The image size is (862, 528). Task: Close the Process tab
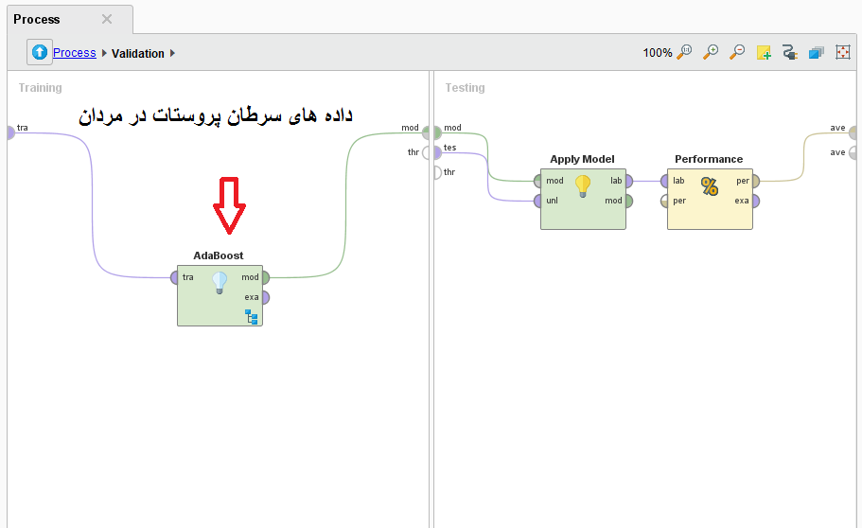tap(106, 19)
